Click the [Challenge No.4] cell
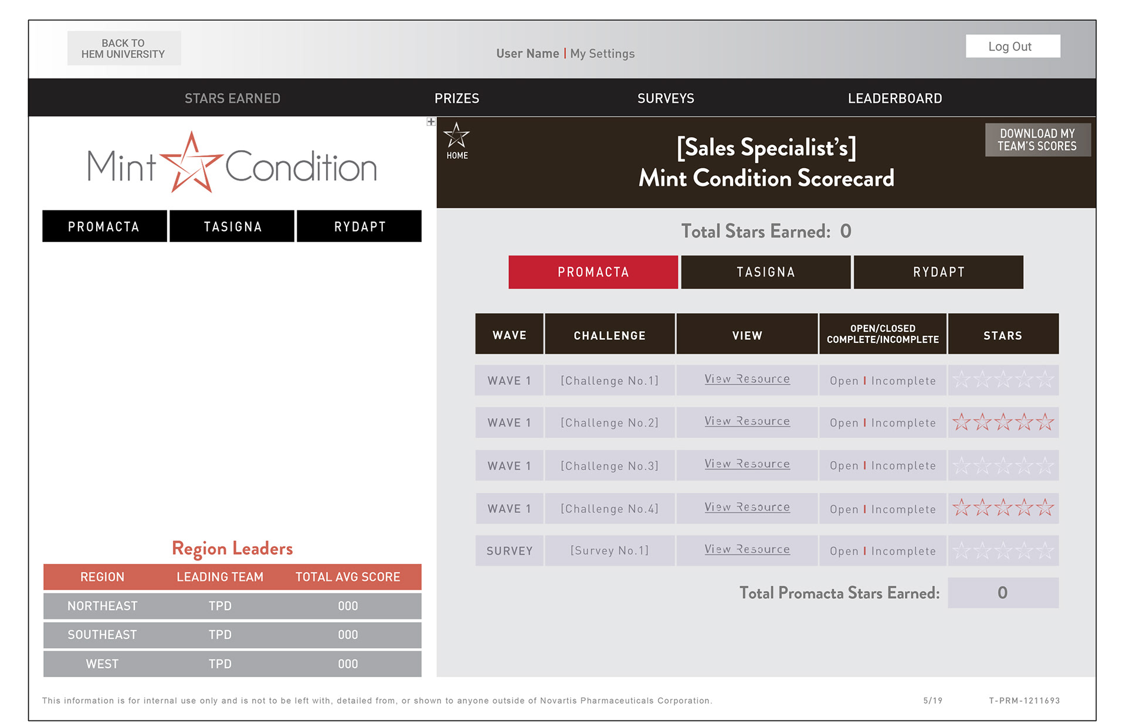The image size is (1126, 728). click(x=610, y=508)
